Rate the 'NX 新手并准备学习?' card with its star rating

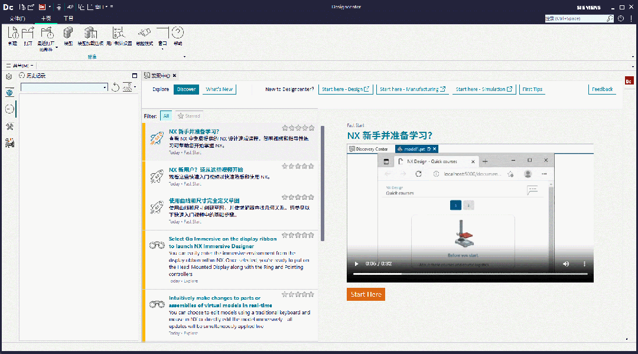[298, 128]
